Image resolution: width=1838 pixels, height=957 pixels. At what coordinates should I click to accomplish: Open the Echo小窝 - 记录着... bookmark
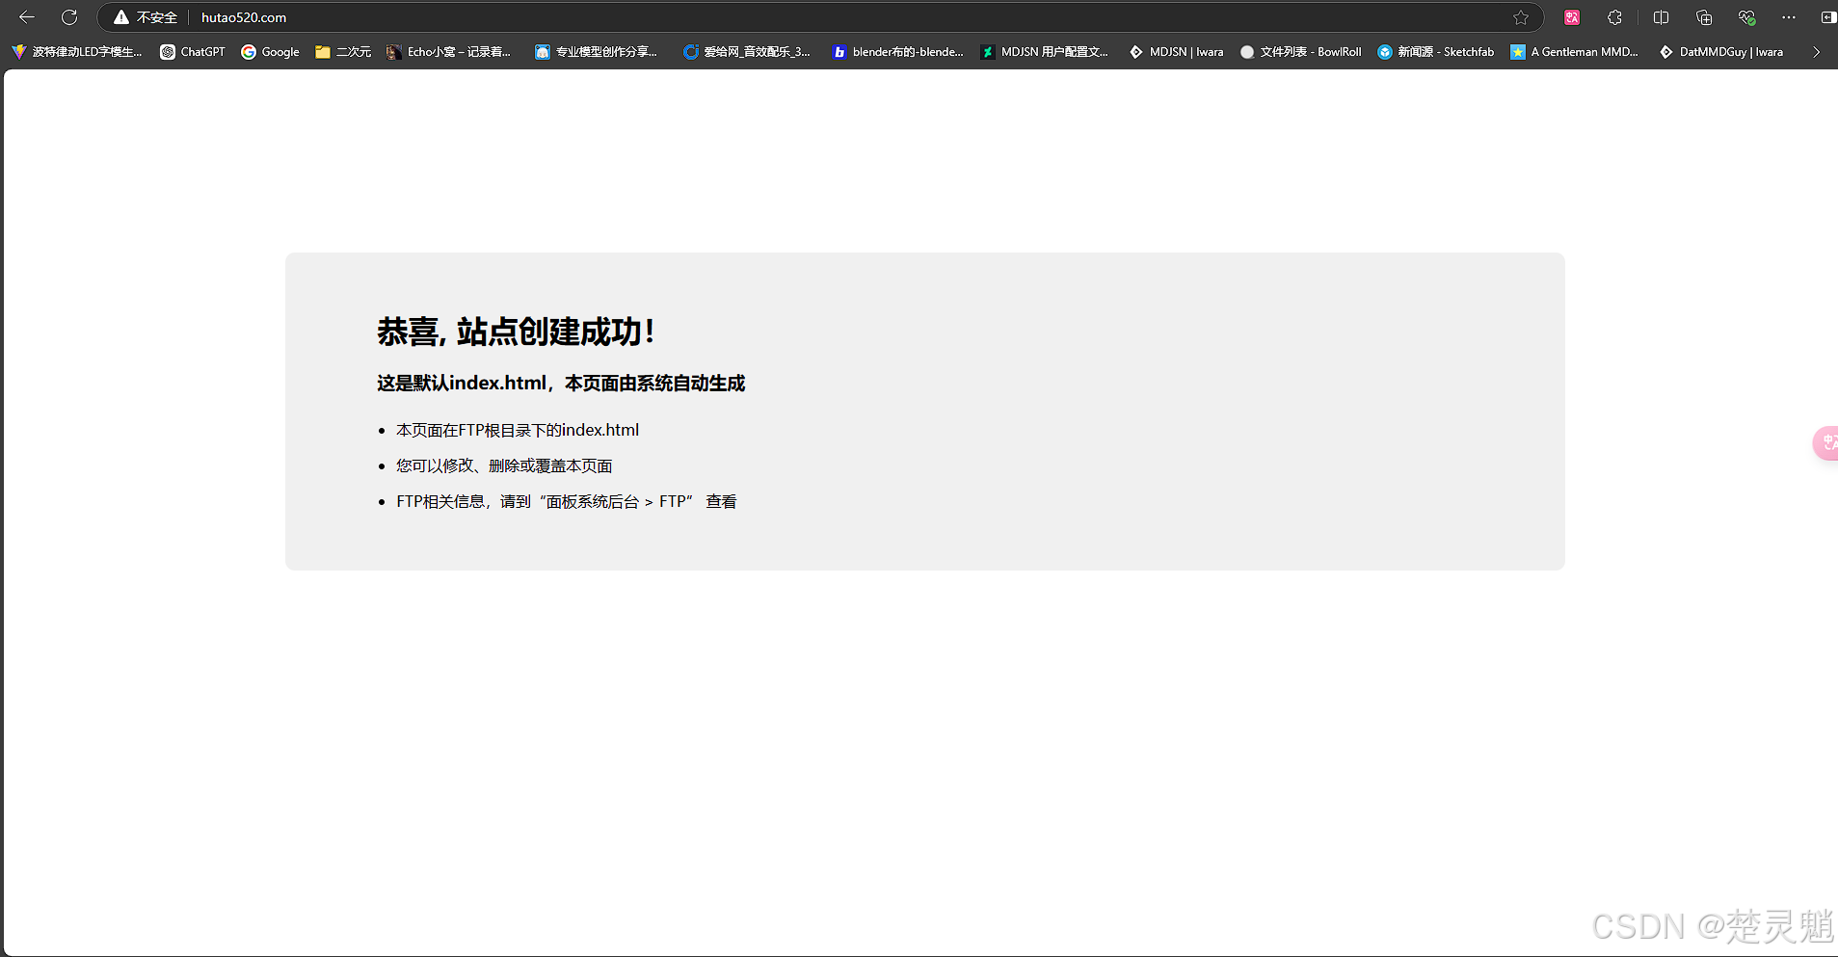point(449,52)
